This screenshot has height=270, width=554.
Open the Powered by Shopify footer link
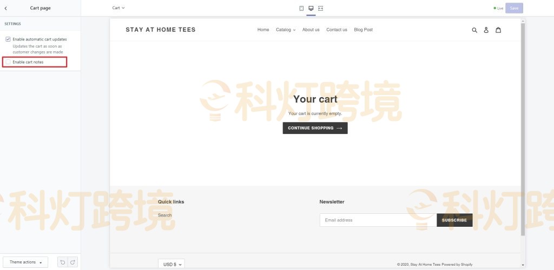(x=457, y=265)
